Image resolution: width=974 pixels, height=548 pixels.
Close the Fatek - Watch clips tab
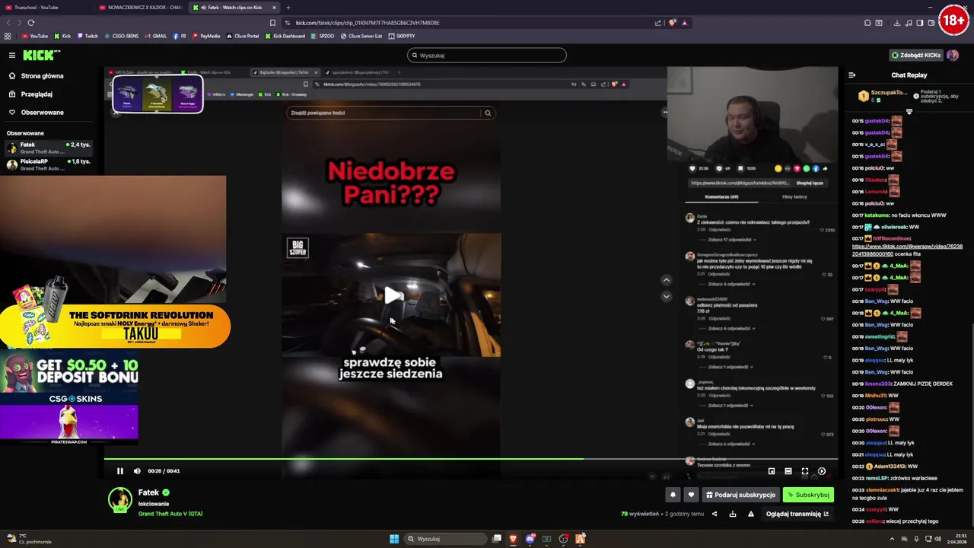tap(274, 8)
